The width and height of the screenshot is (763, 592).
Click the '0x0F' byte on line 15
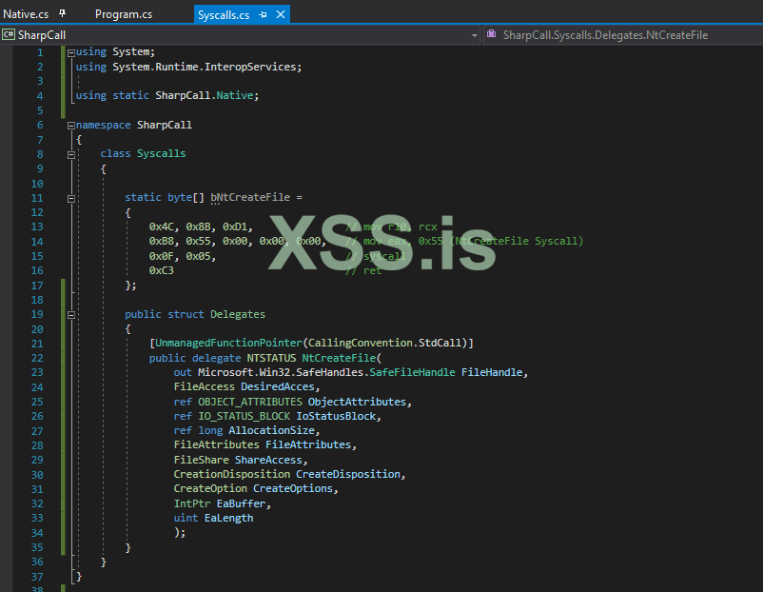pos(161,256)
